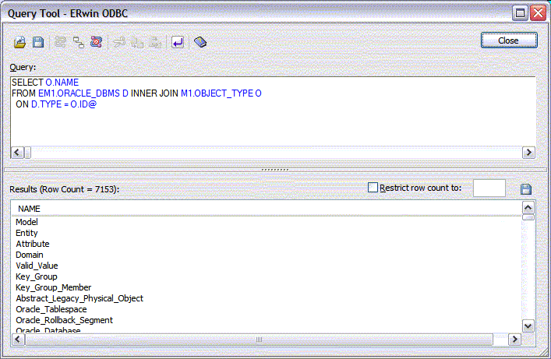Screen dimensions: 551x359
Task: Click M1.OBJECT_TYPE in the query
Action: point(217,93)
